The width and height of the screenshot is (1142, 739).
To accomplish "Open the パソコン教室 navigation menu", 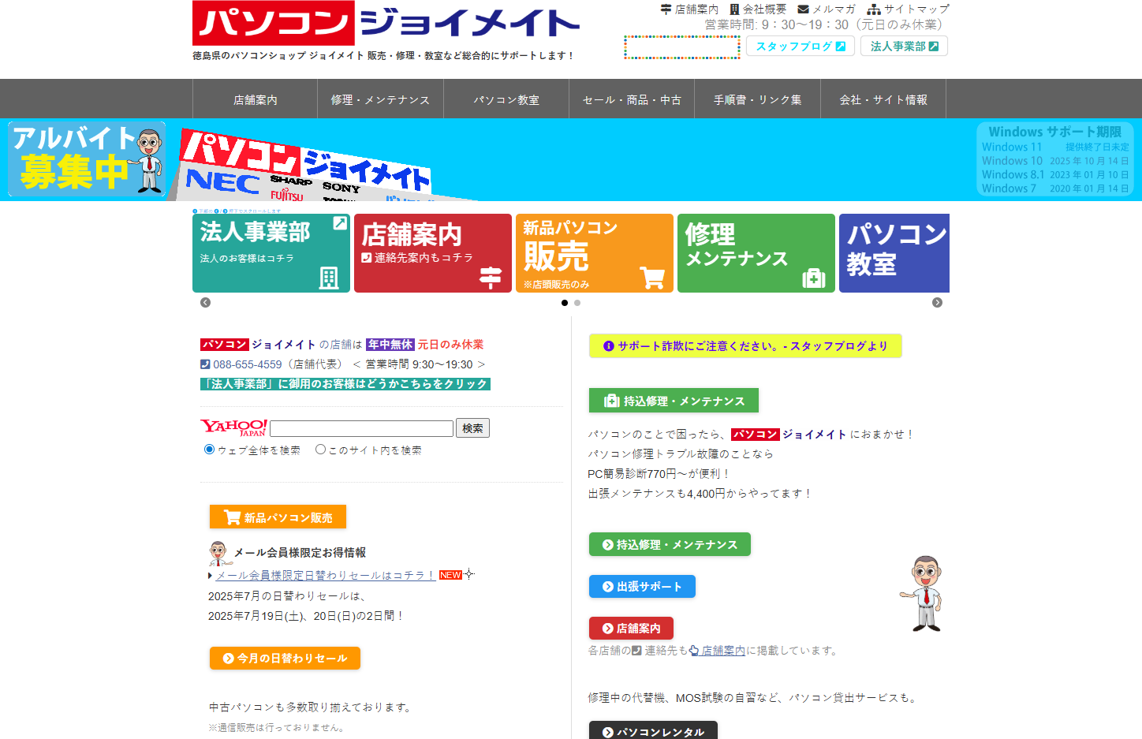I will (506, 99).
